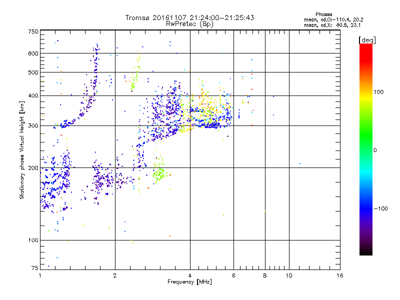400x300 pixels.
Task: Click the isolated blue point above 10 MHz
Action: pyautogui.click(x=300, y=163)
